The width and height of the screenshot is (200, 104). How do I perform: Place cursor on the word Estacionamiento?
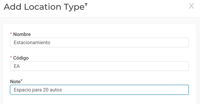[32, 42]
